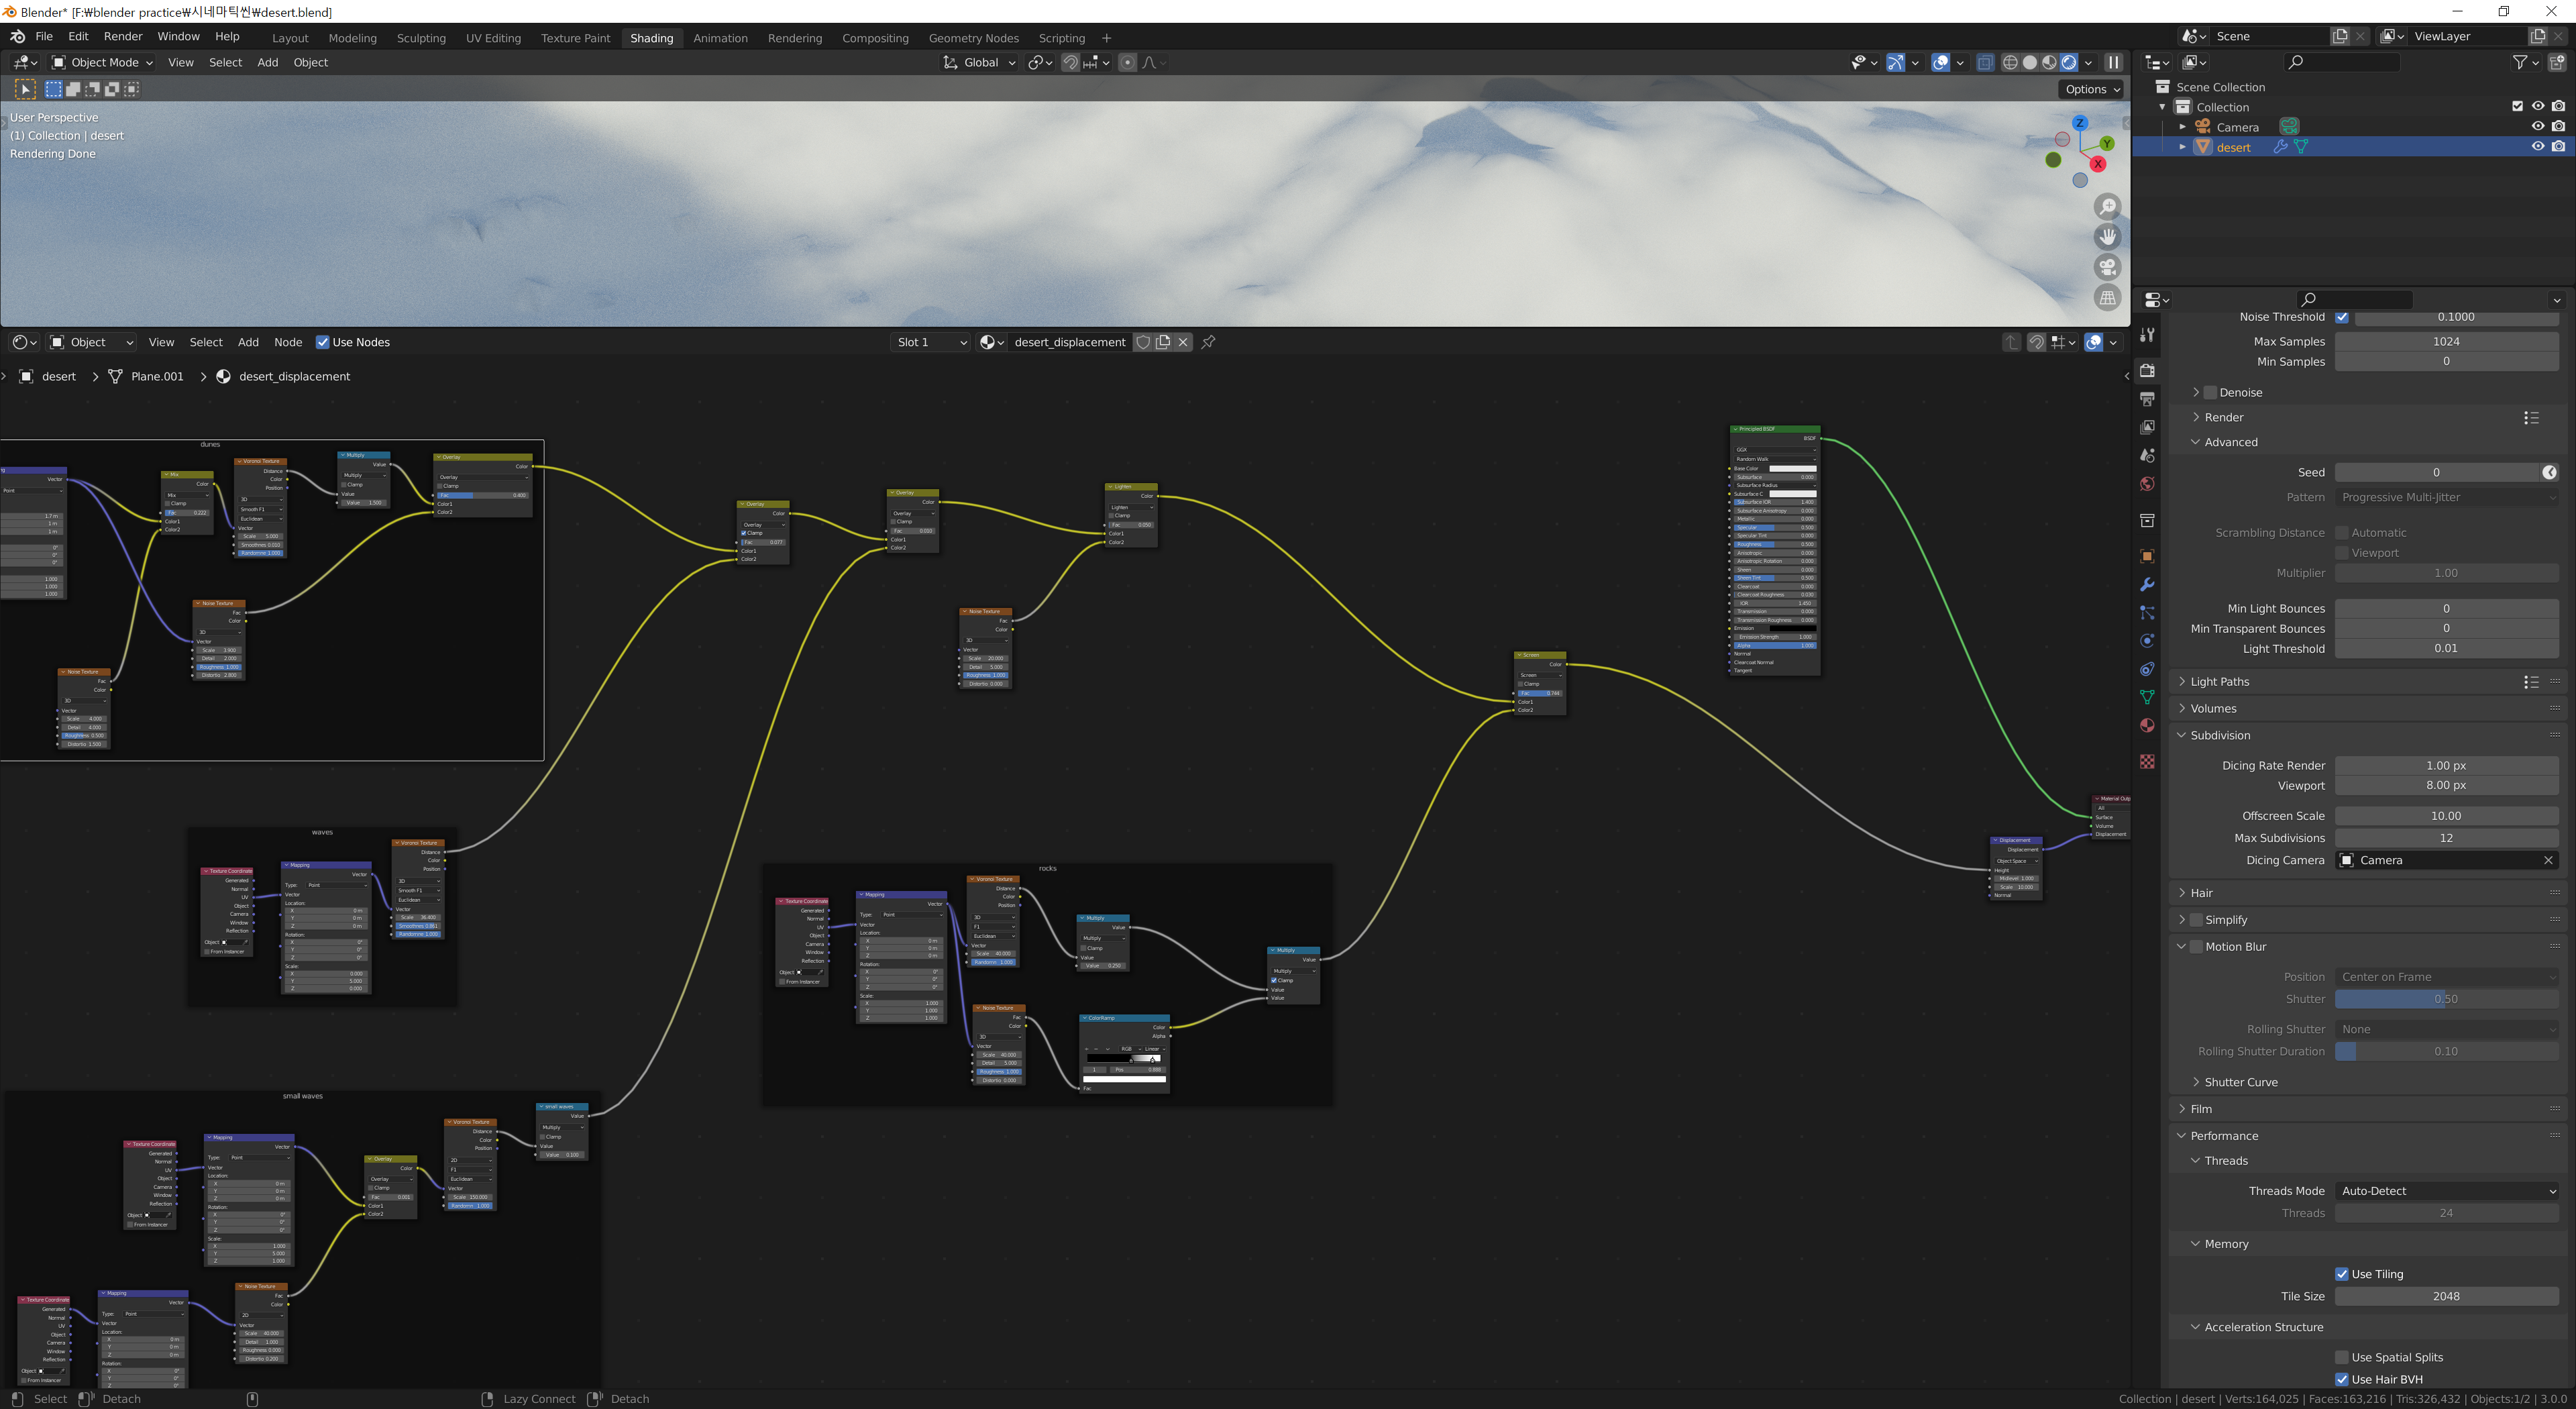Uncheck the Use Nodes checkbox
This screenshot has width=2576, height=1409.
322,342
